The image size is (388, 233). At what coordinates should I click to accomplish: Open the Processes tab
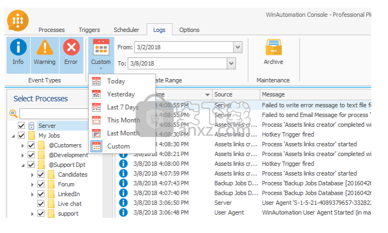pyautogui.click(x=51, y=30)
